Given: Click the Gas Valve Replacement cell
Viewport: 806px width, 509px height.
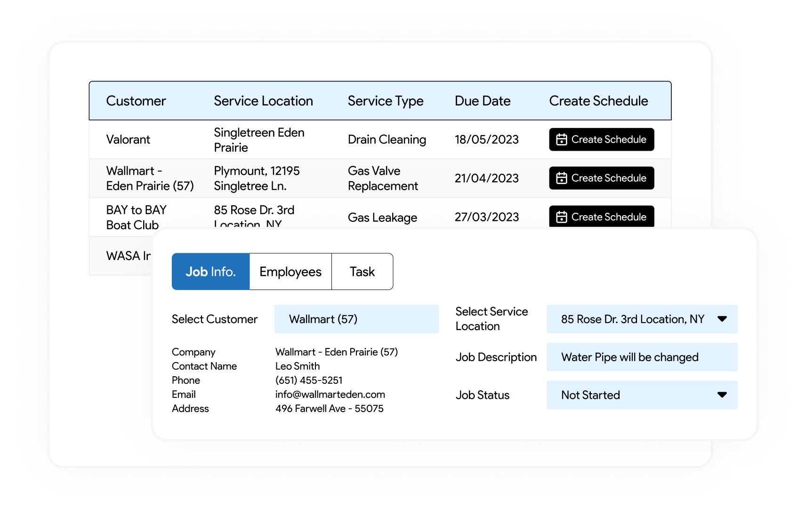Looking at the screenshot, I should pos(383,178).
